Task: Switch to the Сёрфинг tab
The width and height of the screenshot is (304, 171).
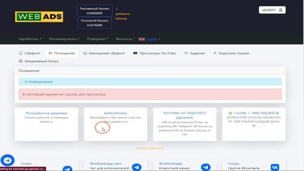Action: (29, 53)
